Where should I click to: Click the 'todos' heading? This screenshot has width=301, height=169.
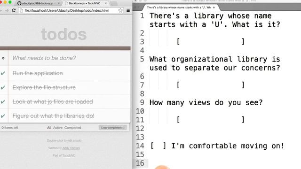point(64,34)
